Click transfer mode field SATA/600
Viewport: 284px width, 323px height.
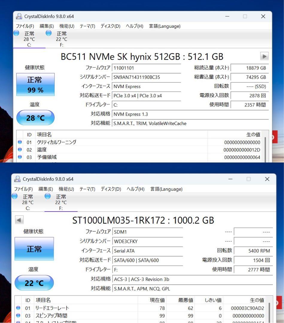click(148, 260)
